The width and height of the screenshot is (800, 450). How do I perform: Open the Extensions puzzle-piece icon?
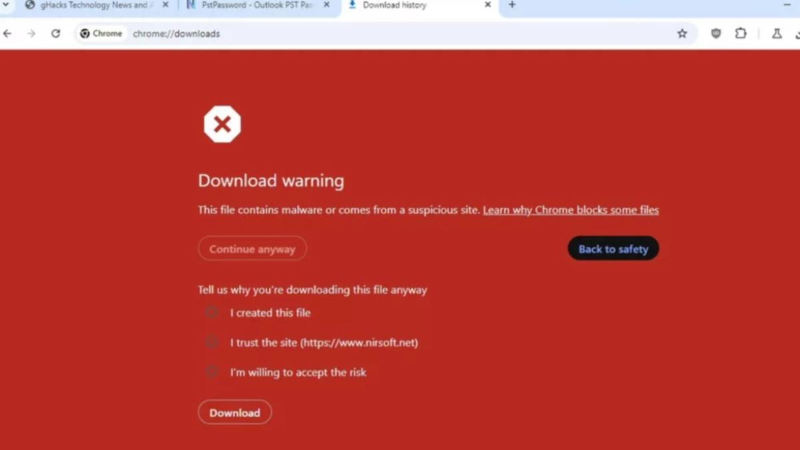pos(741,33)
